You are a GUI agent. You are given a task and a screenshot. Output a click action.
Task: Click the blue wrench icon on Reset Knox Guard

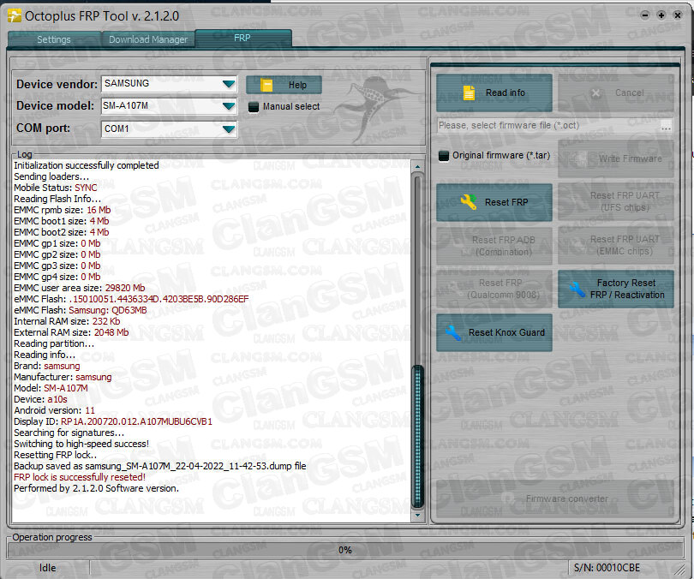453,332
